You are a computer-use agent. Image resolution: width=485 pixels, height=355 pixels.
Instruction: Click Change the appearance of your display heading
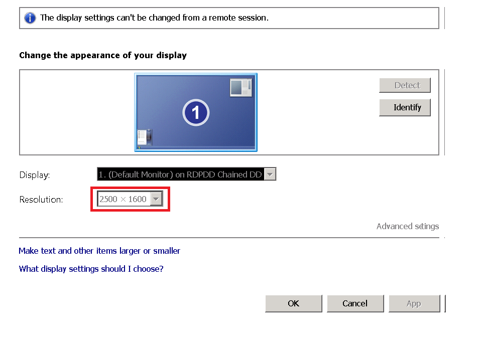pos(103,55)
